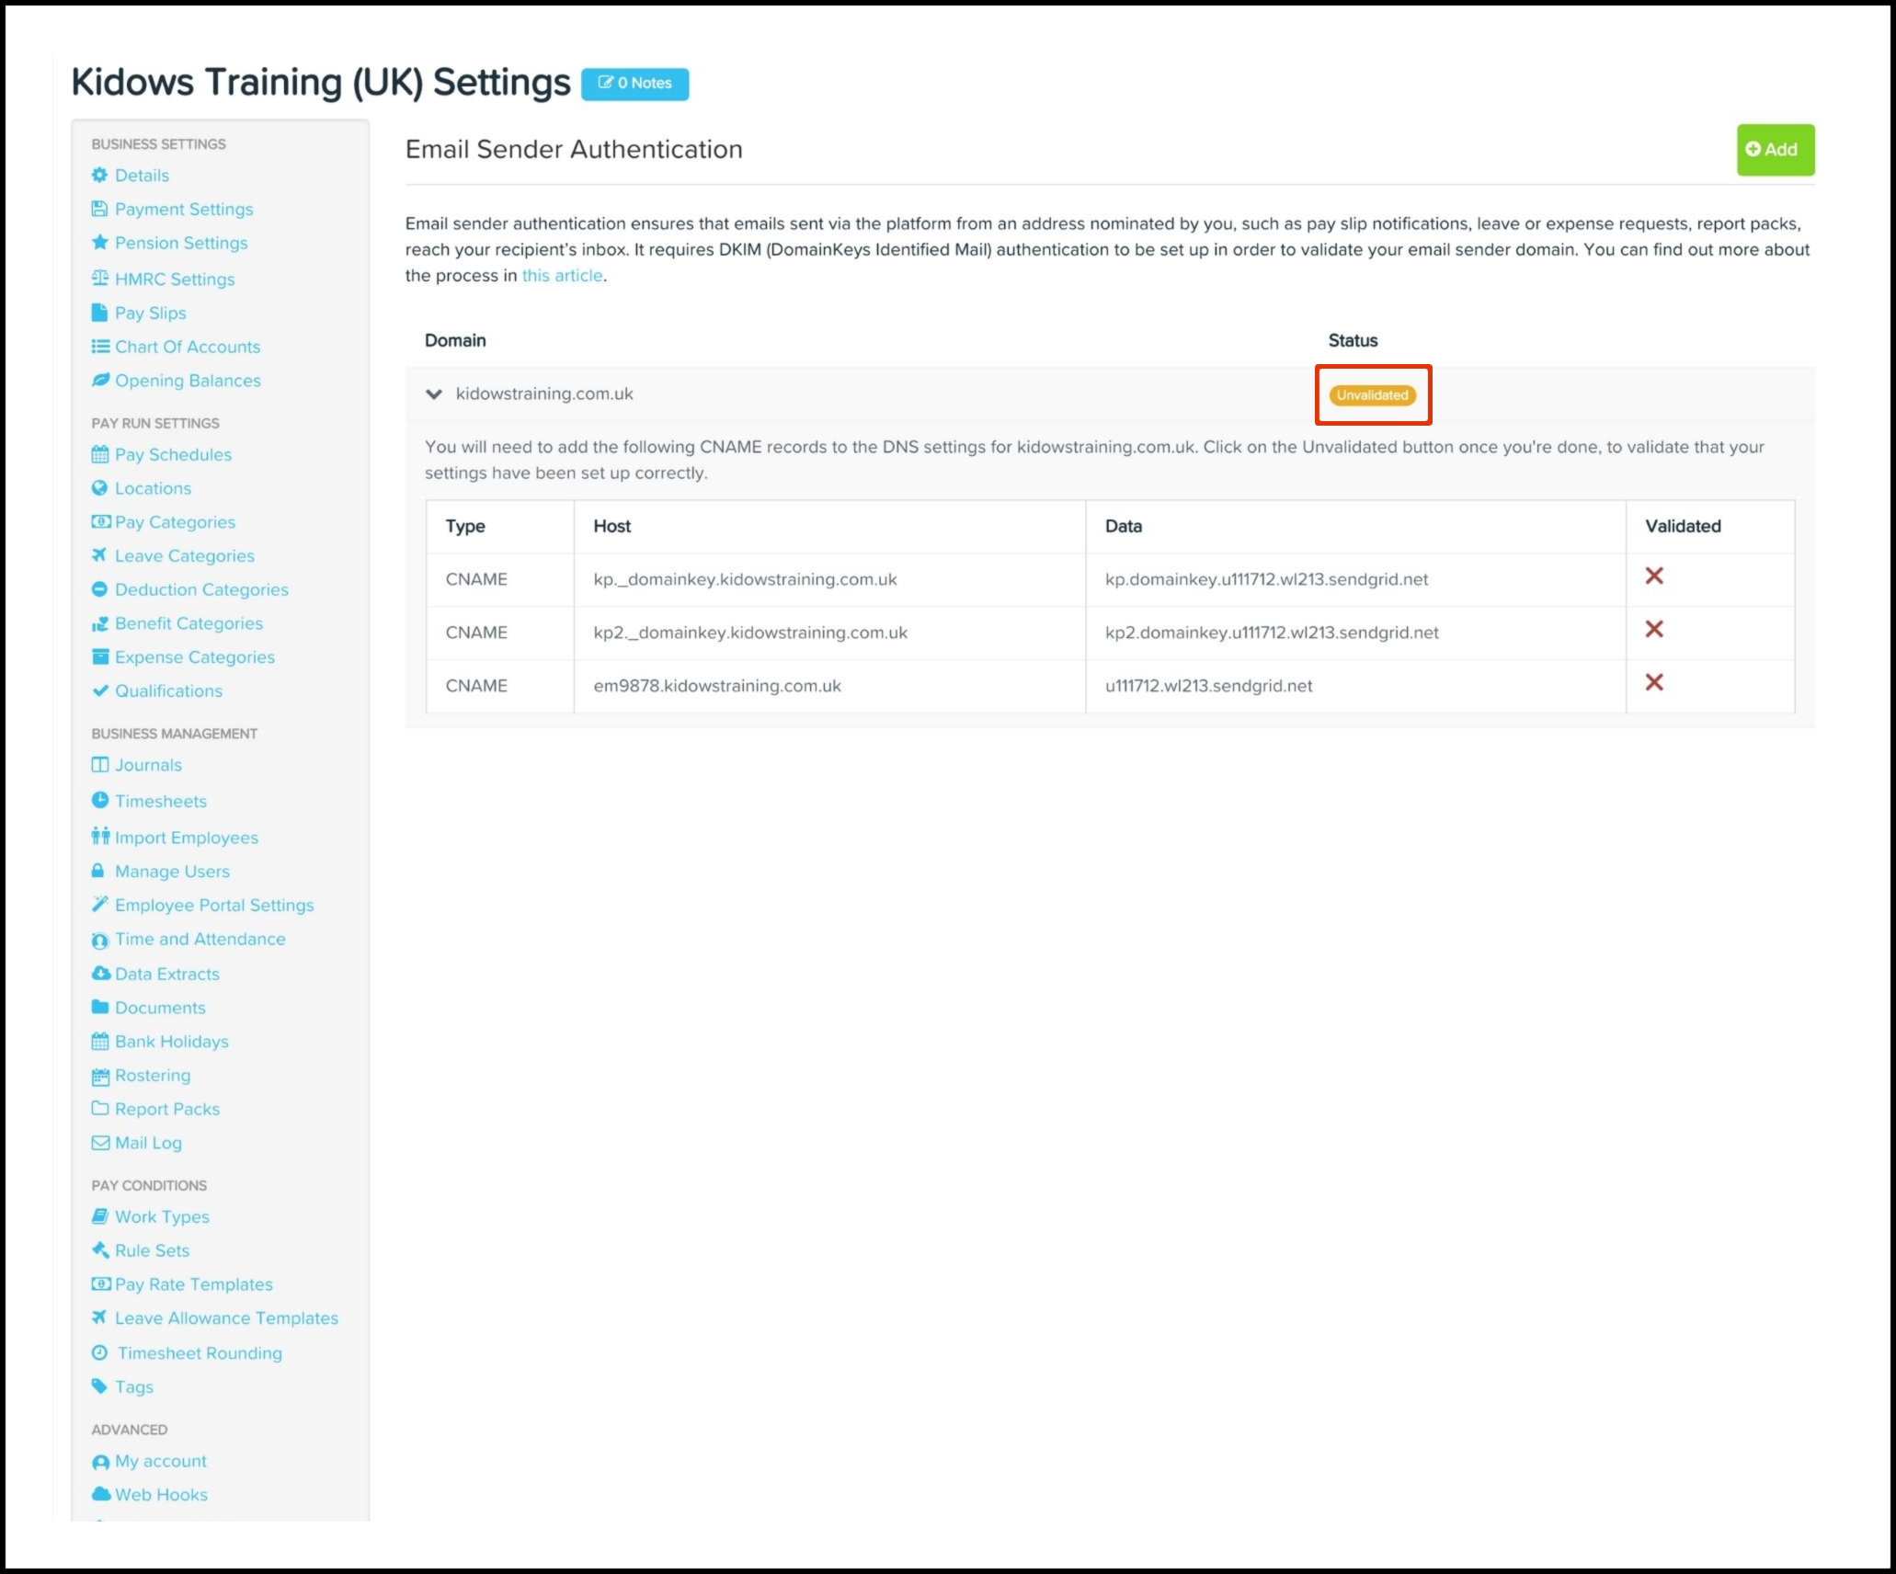
Task: Click the globe icon beside Locations
Action: 99,488
